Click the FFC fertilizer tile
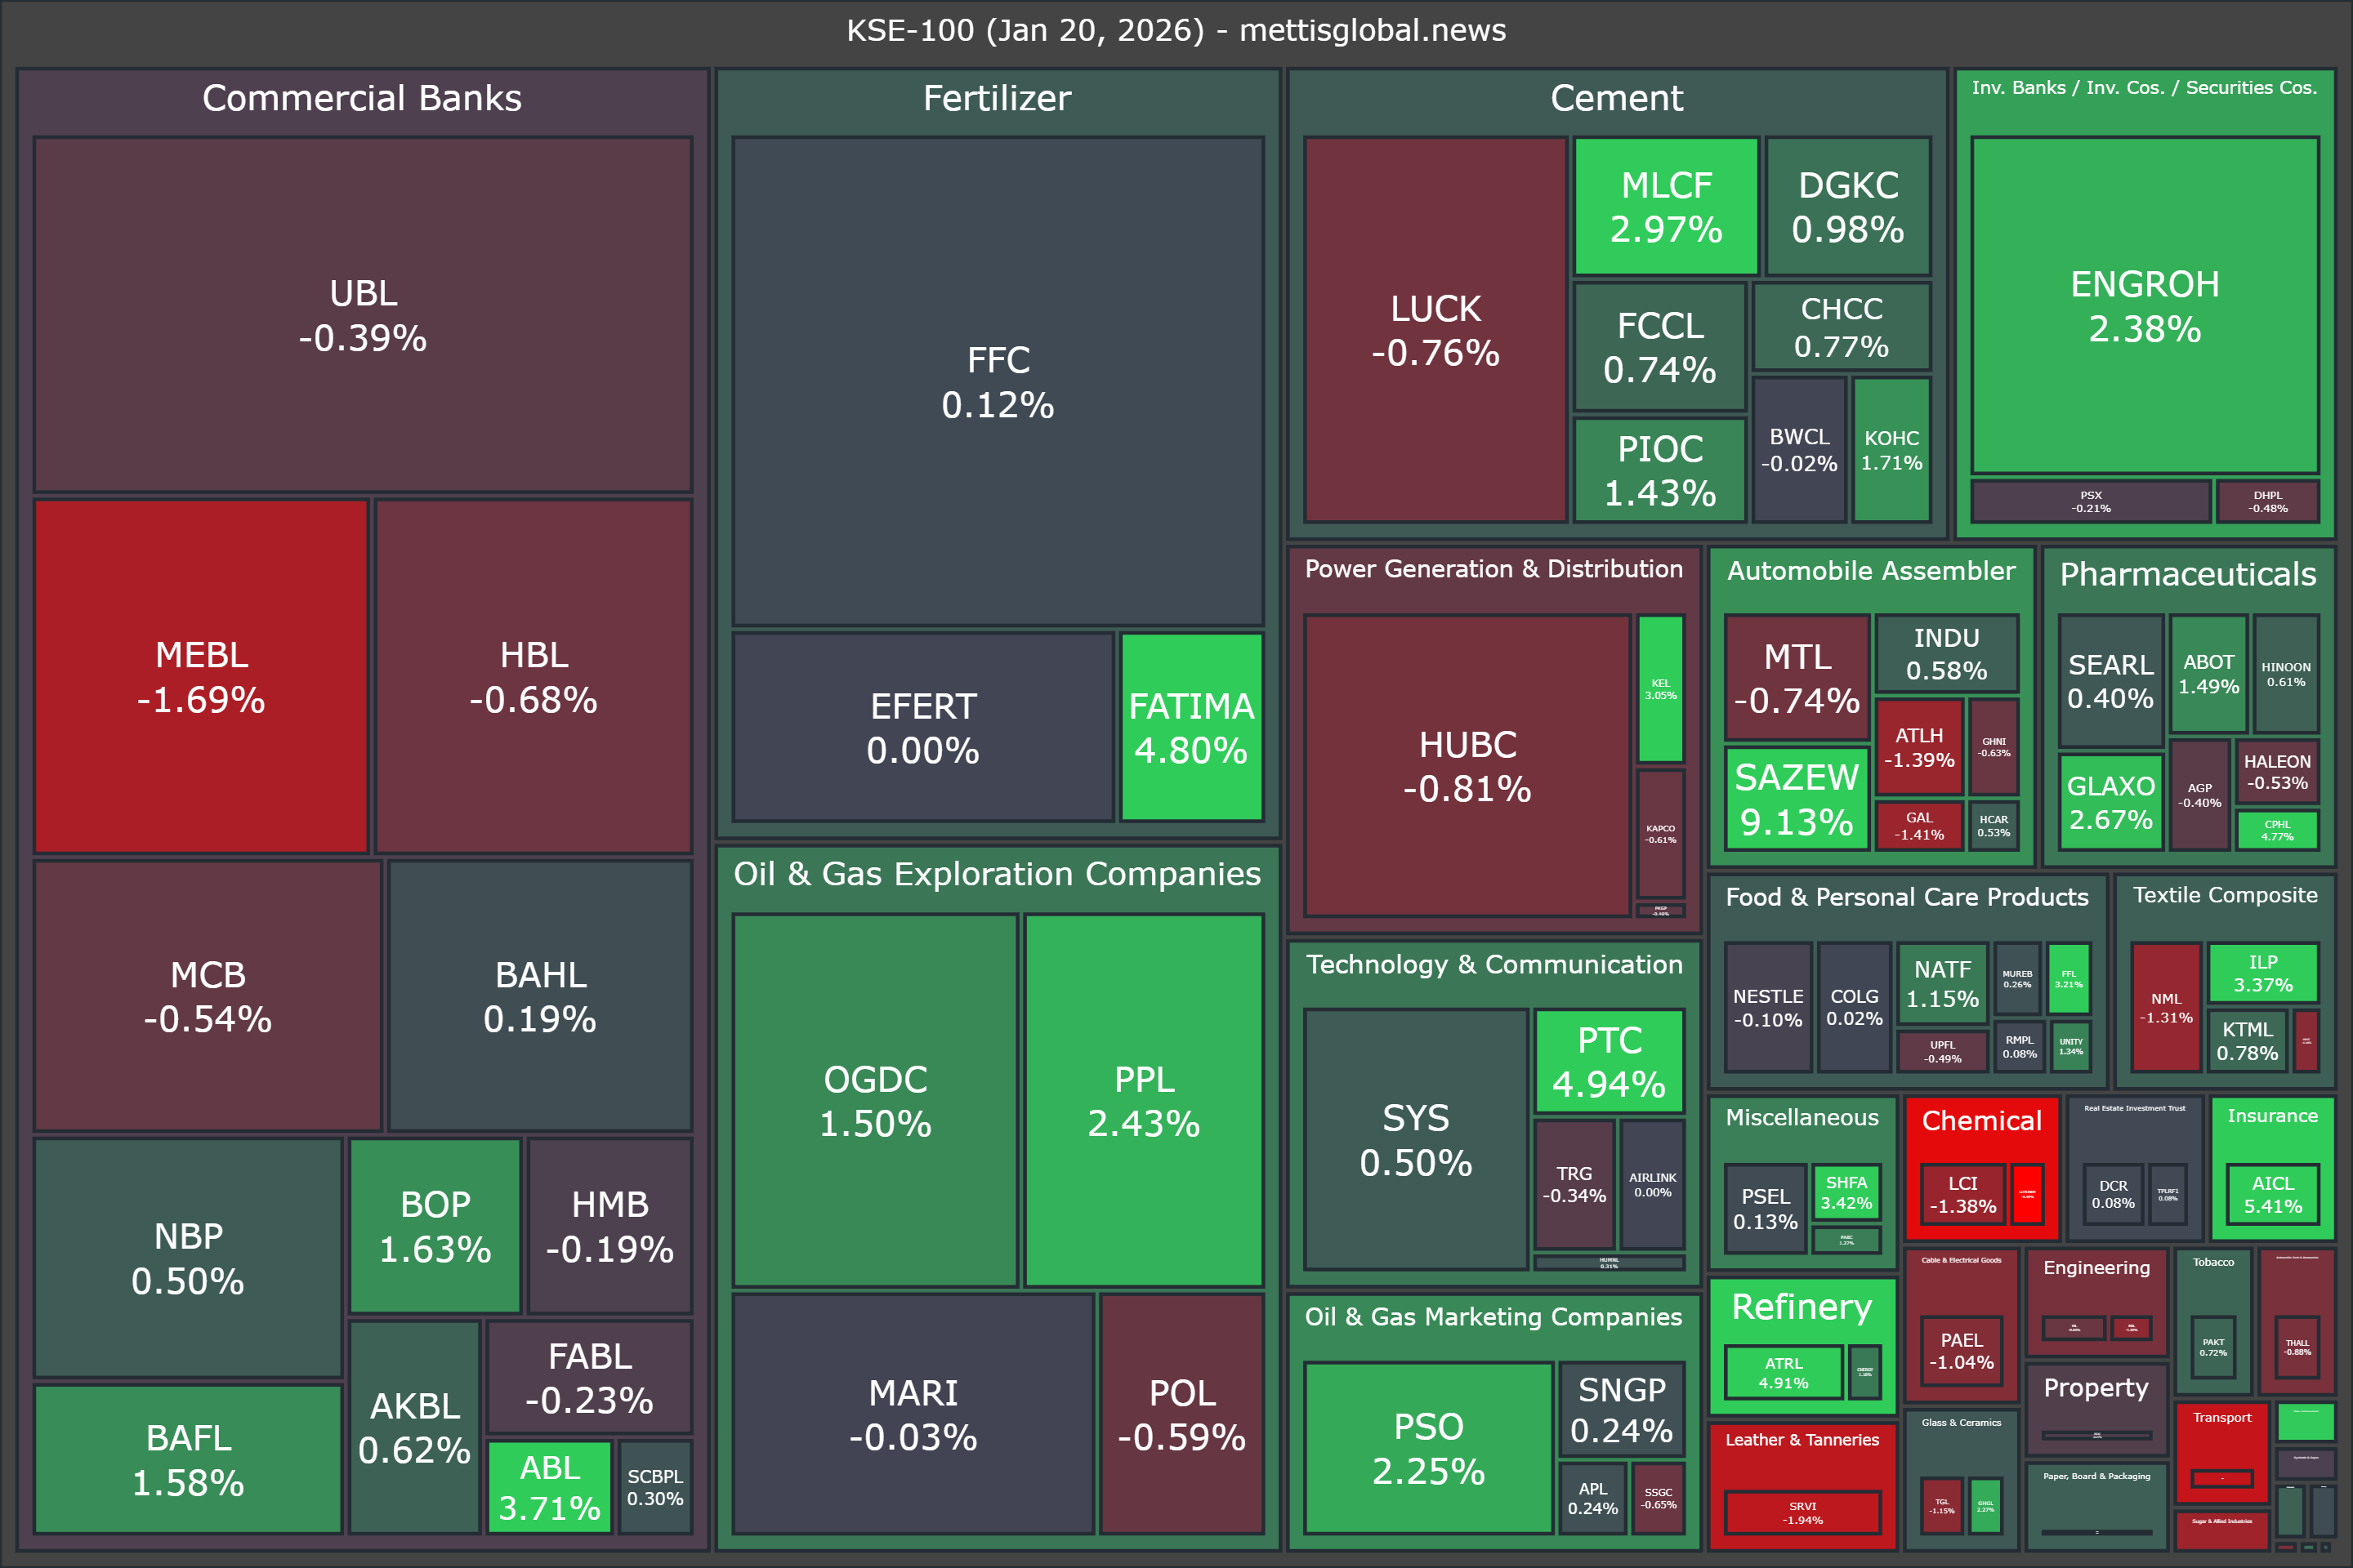 tap(998, 382)
